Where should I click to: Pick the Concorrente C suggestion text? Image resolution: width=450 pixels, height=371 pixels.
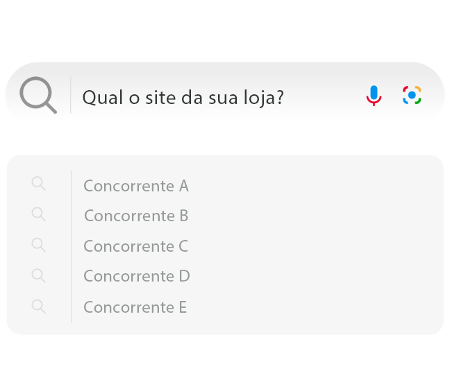136,246
